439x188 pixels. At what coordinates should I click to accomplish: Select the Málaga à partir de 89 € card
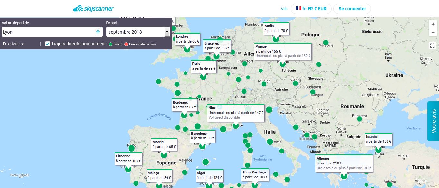pyautogui.click(x=159, y=175)
